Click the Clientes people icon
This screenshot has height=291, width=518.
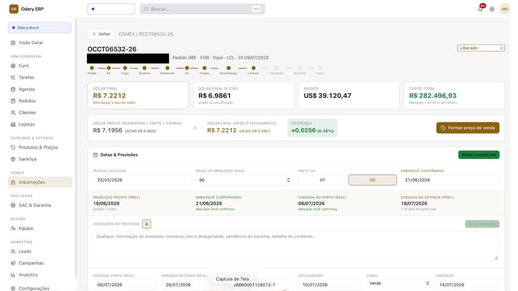[13, 113]
